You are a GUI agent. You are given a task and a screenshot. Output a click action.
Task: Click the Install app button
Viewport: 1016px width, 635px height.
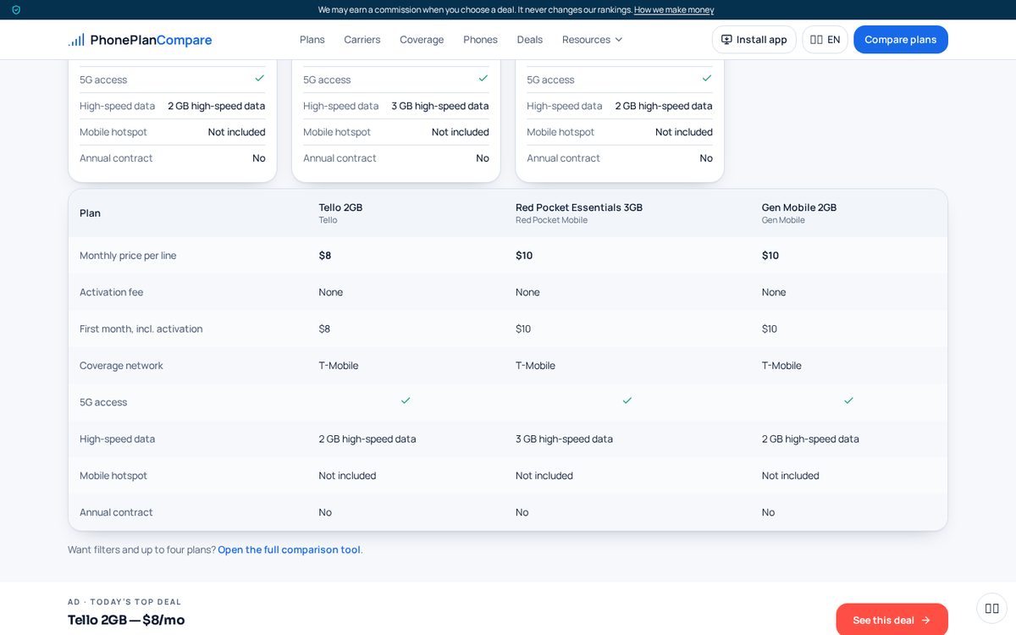click(x=754, y=40)
